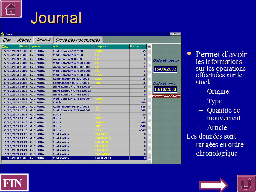This screenshot has height=192, width=256.
Task: Click the FA 300 KG designation cell
Action: [x=112, y=146]
